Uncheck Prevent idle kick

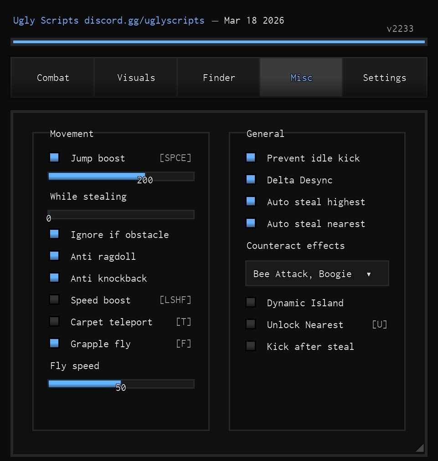pos(251,158)
